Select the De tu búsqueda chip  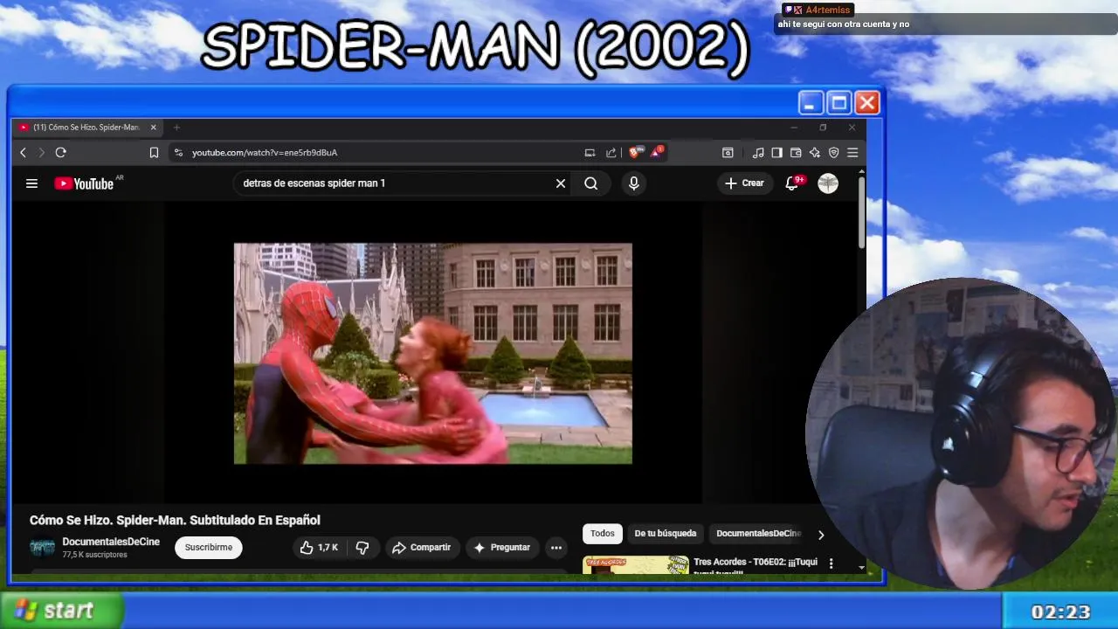[666, 533]
